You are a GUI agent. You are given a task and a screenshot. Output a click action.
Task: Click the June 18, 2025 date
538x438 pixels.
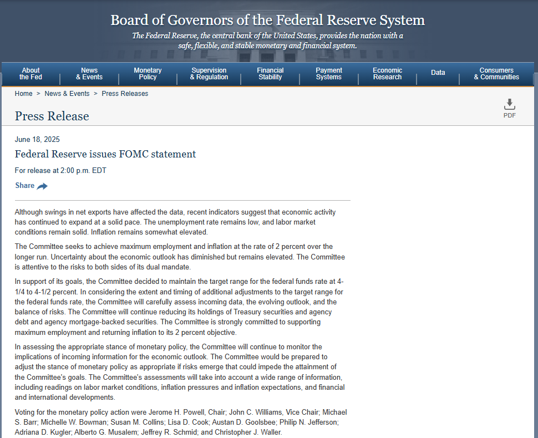point(37,139)
